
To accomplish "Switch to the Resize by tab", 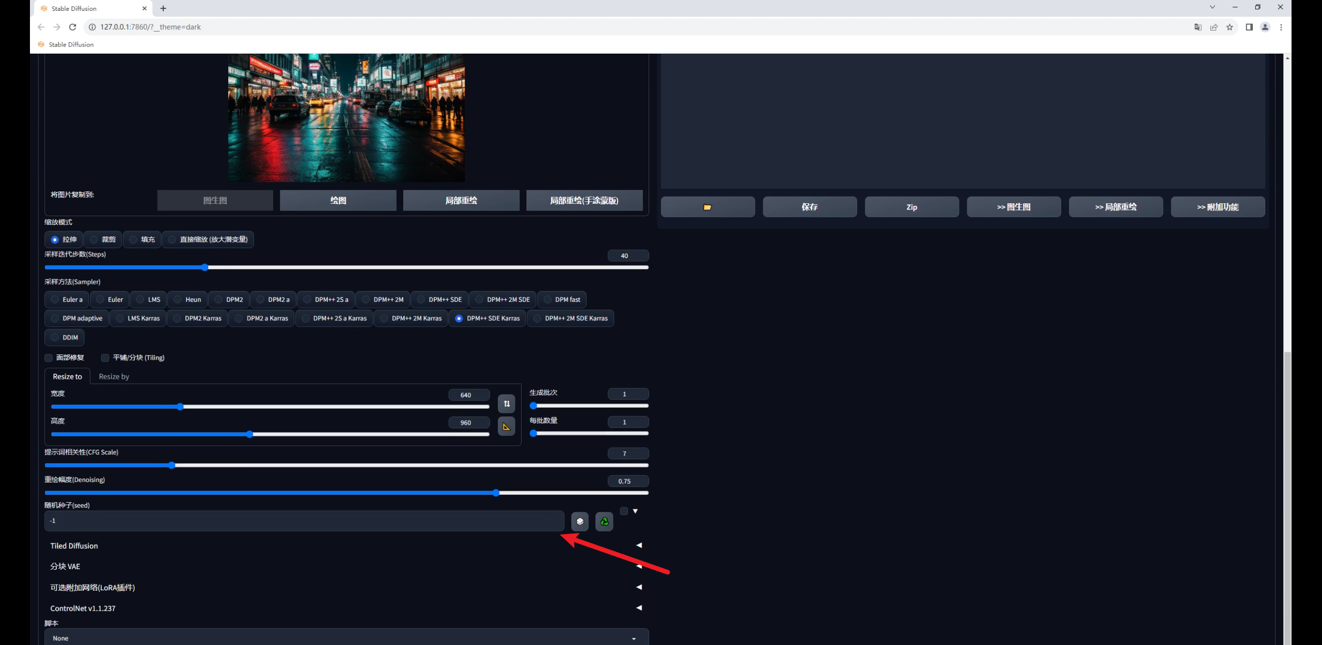I will (x=114, y=376).
